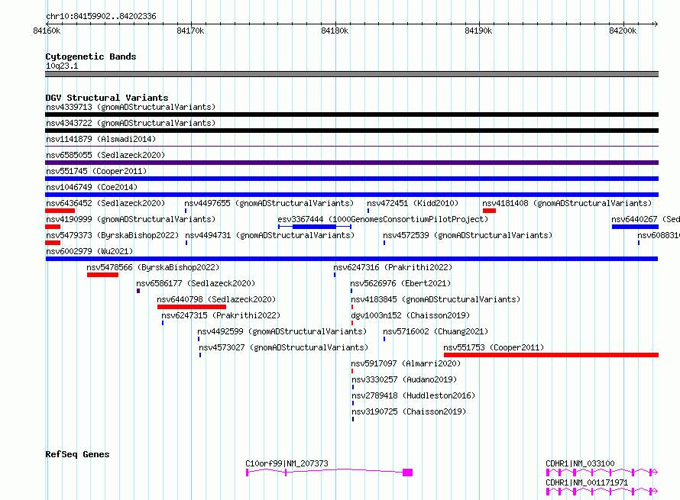Select the long blue bar under nsv6002979
This screenshot has width=680, height=500.
[351, 259]
